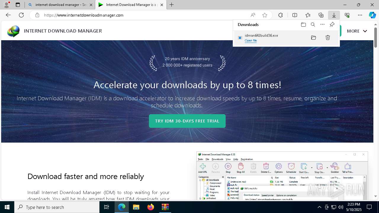
Task: Close the internet download manager search tab
Action: (91, 5)
